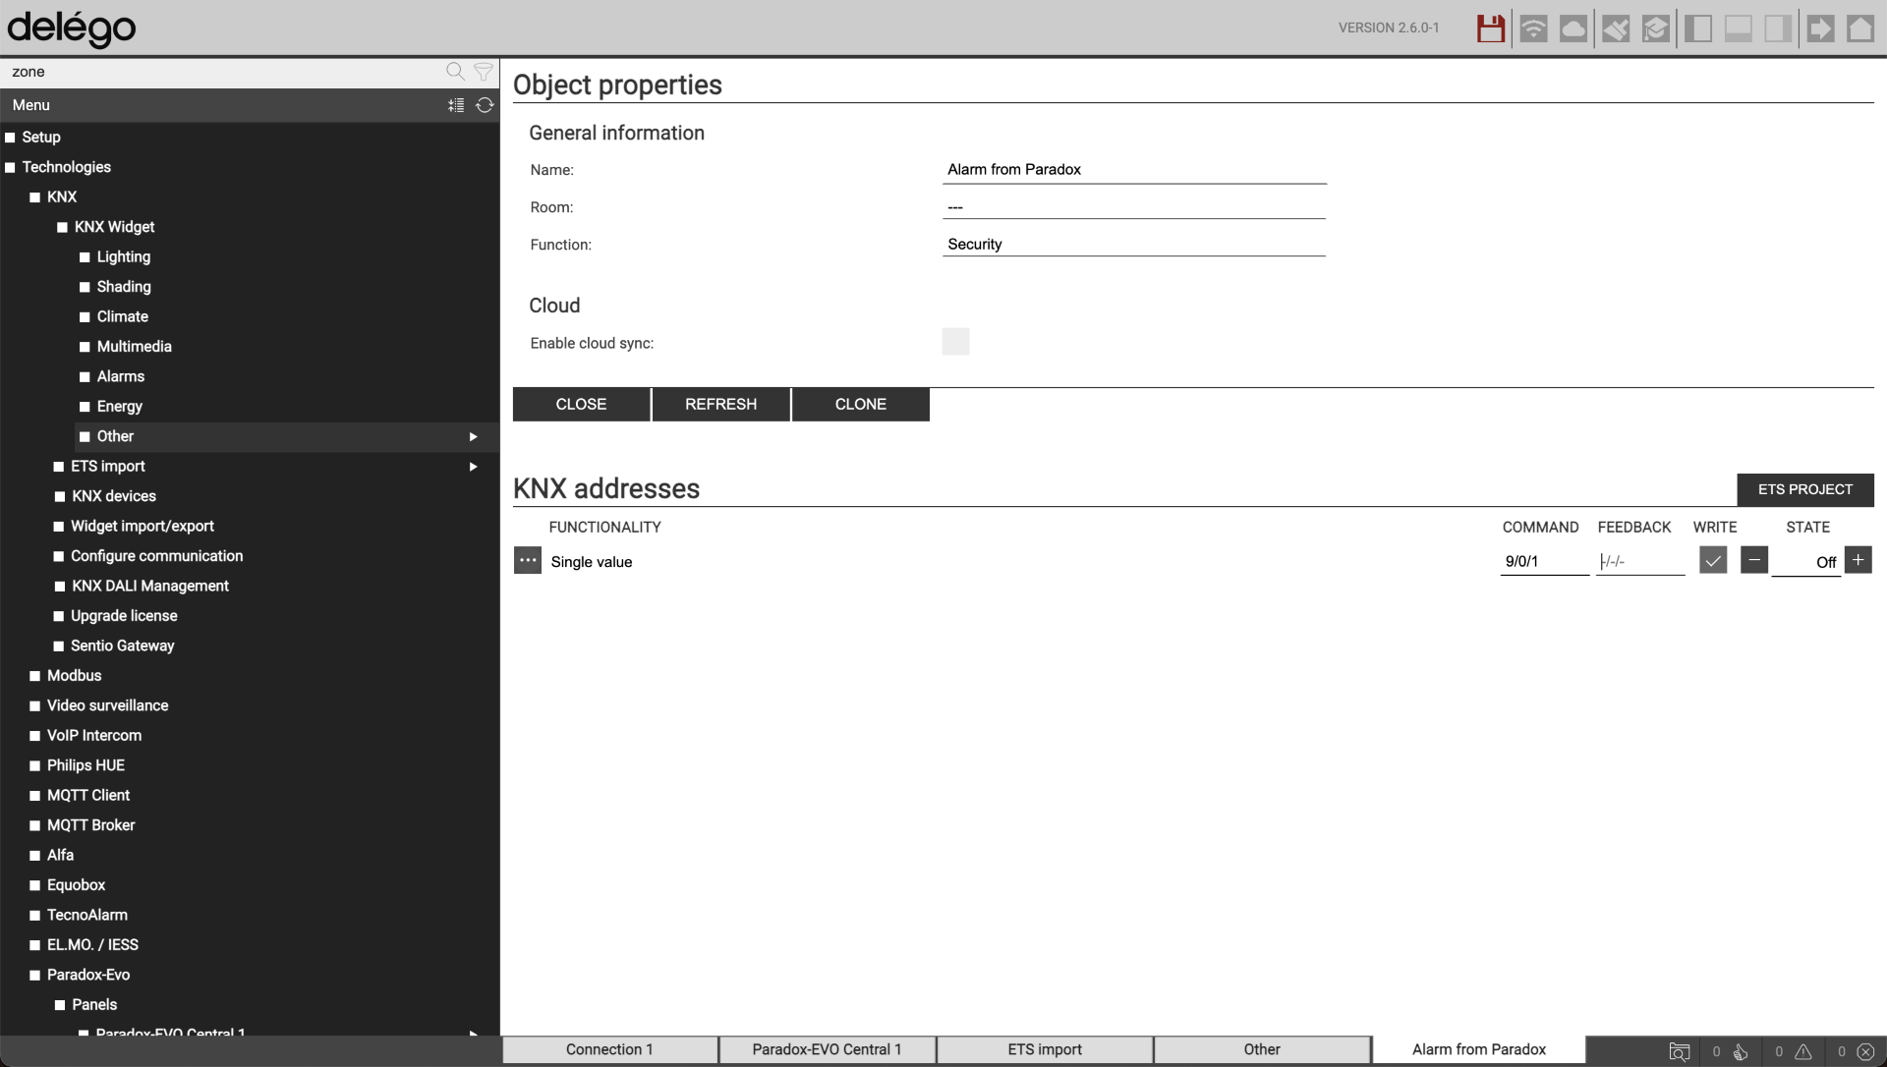Click the home icon in toolbar

tap(1860, 28)
